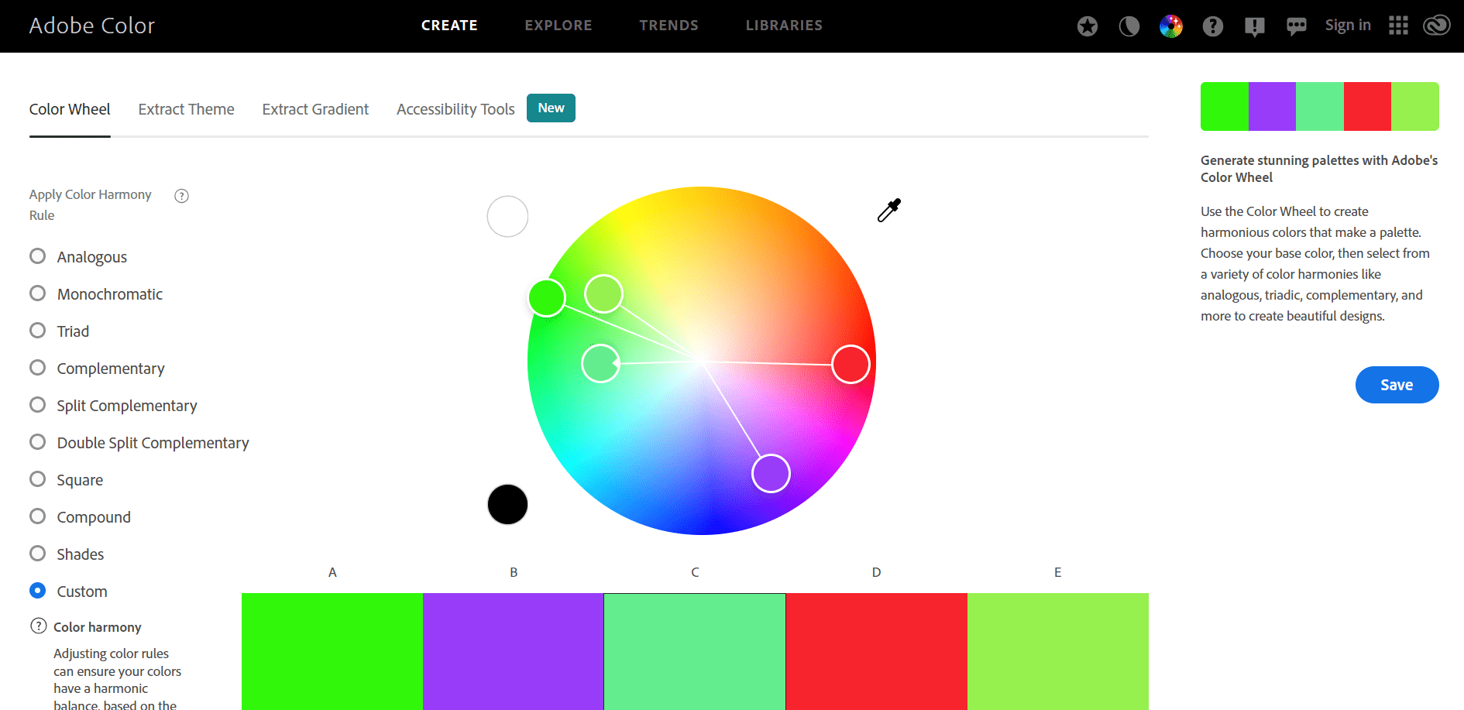The height and width of the screenshot is (710, 1464).
Task: Switch to the Extract Theme tab
Action: point(186,109)
